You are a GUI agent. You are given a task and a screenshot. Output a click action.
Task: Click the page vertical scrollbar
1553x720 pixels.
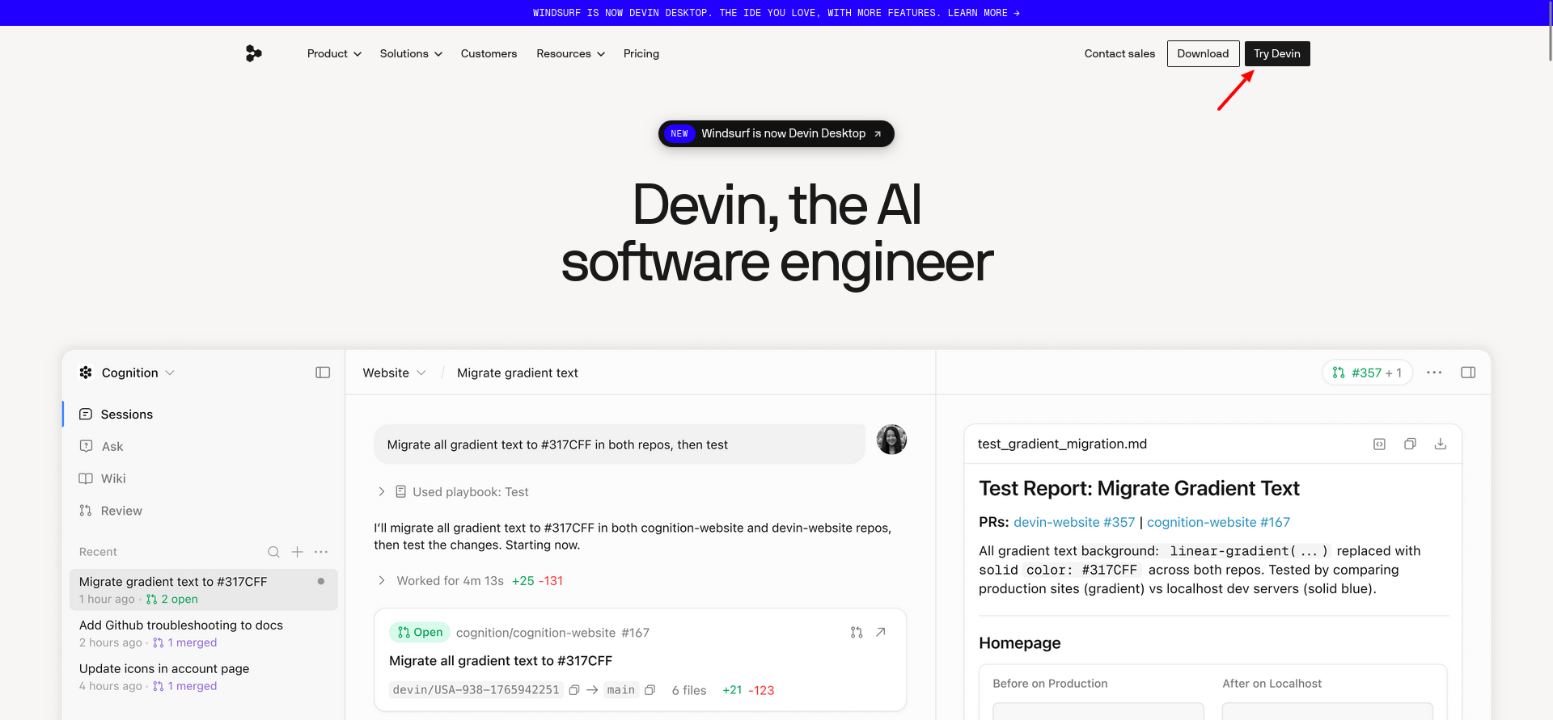[x=1549, y=32]
